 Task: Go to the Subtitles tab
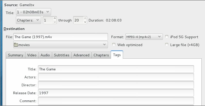[62, 55]
